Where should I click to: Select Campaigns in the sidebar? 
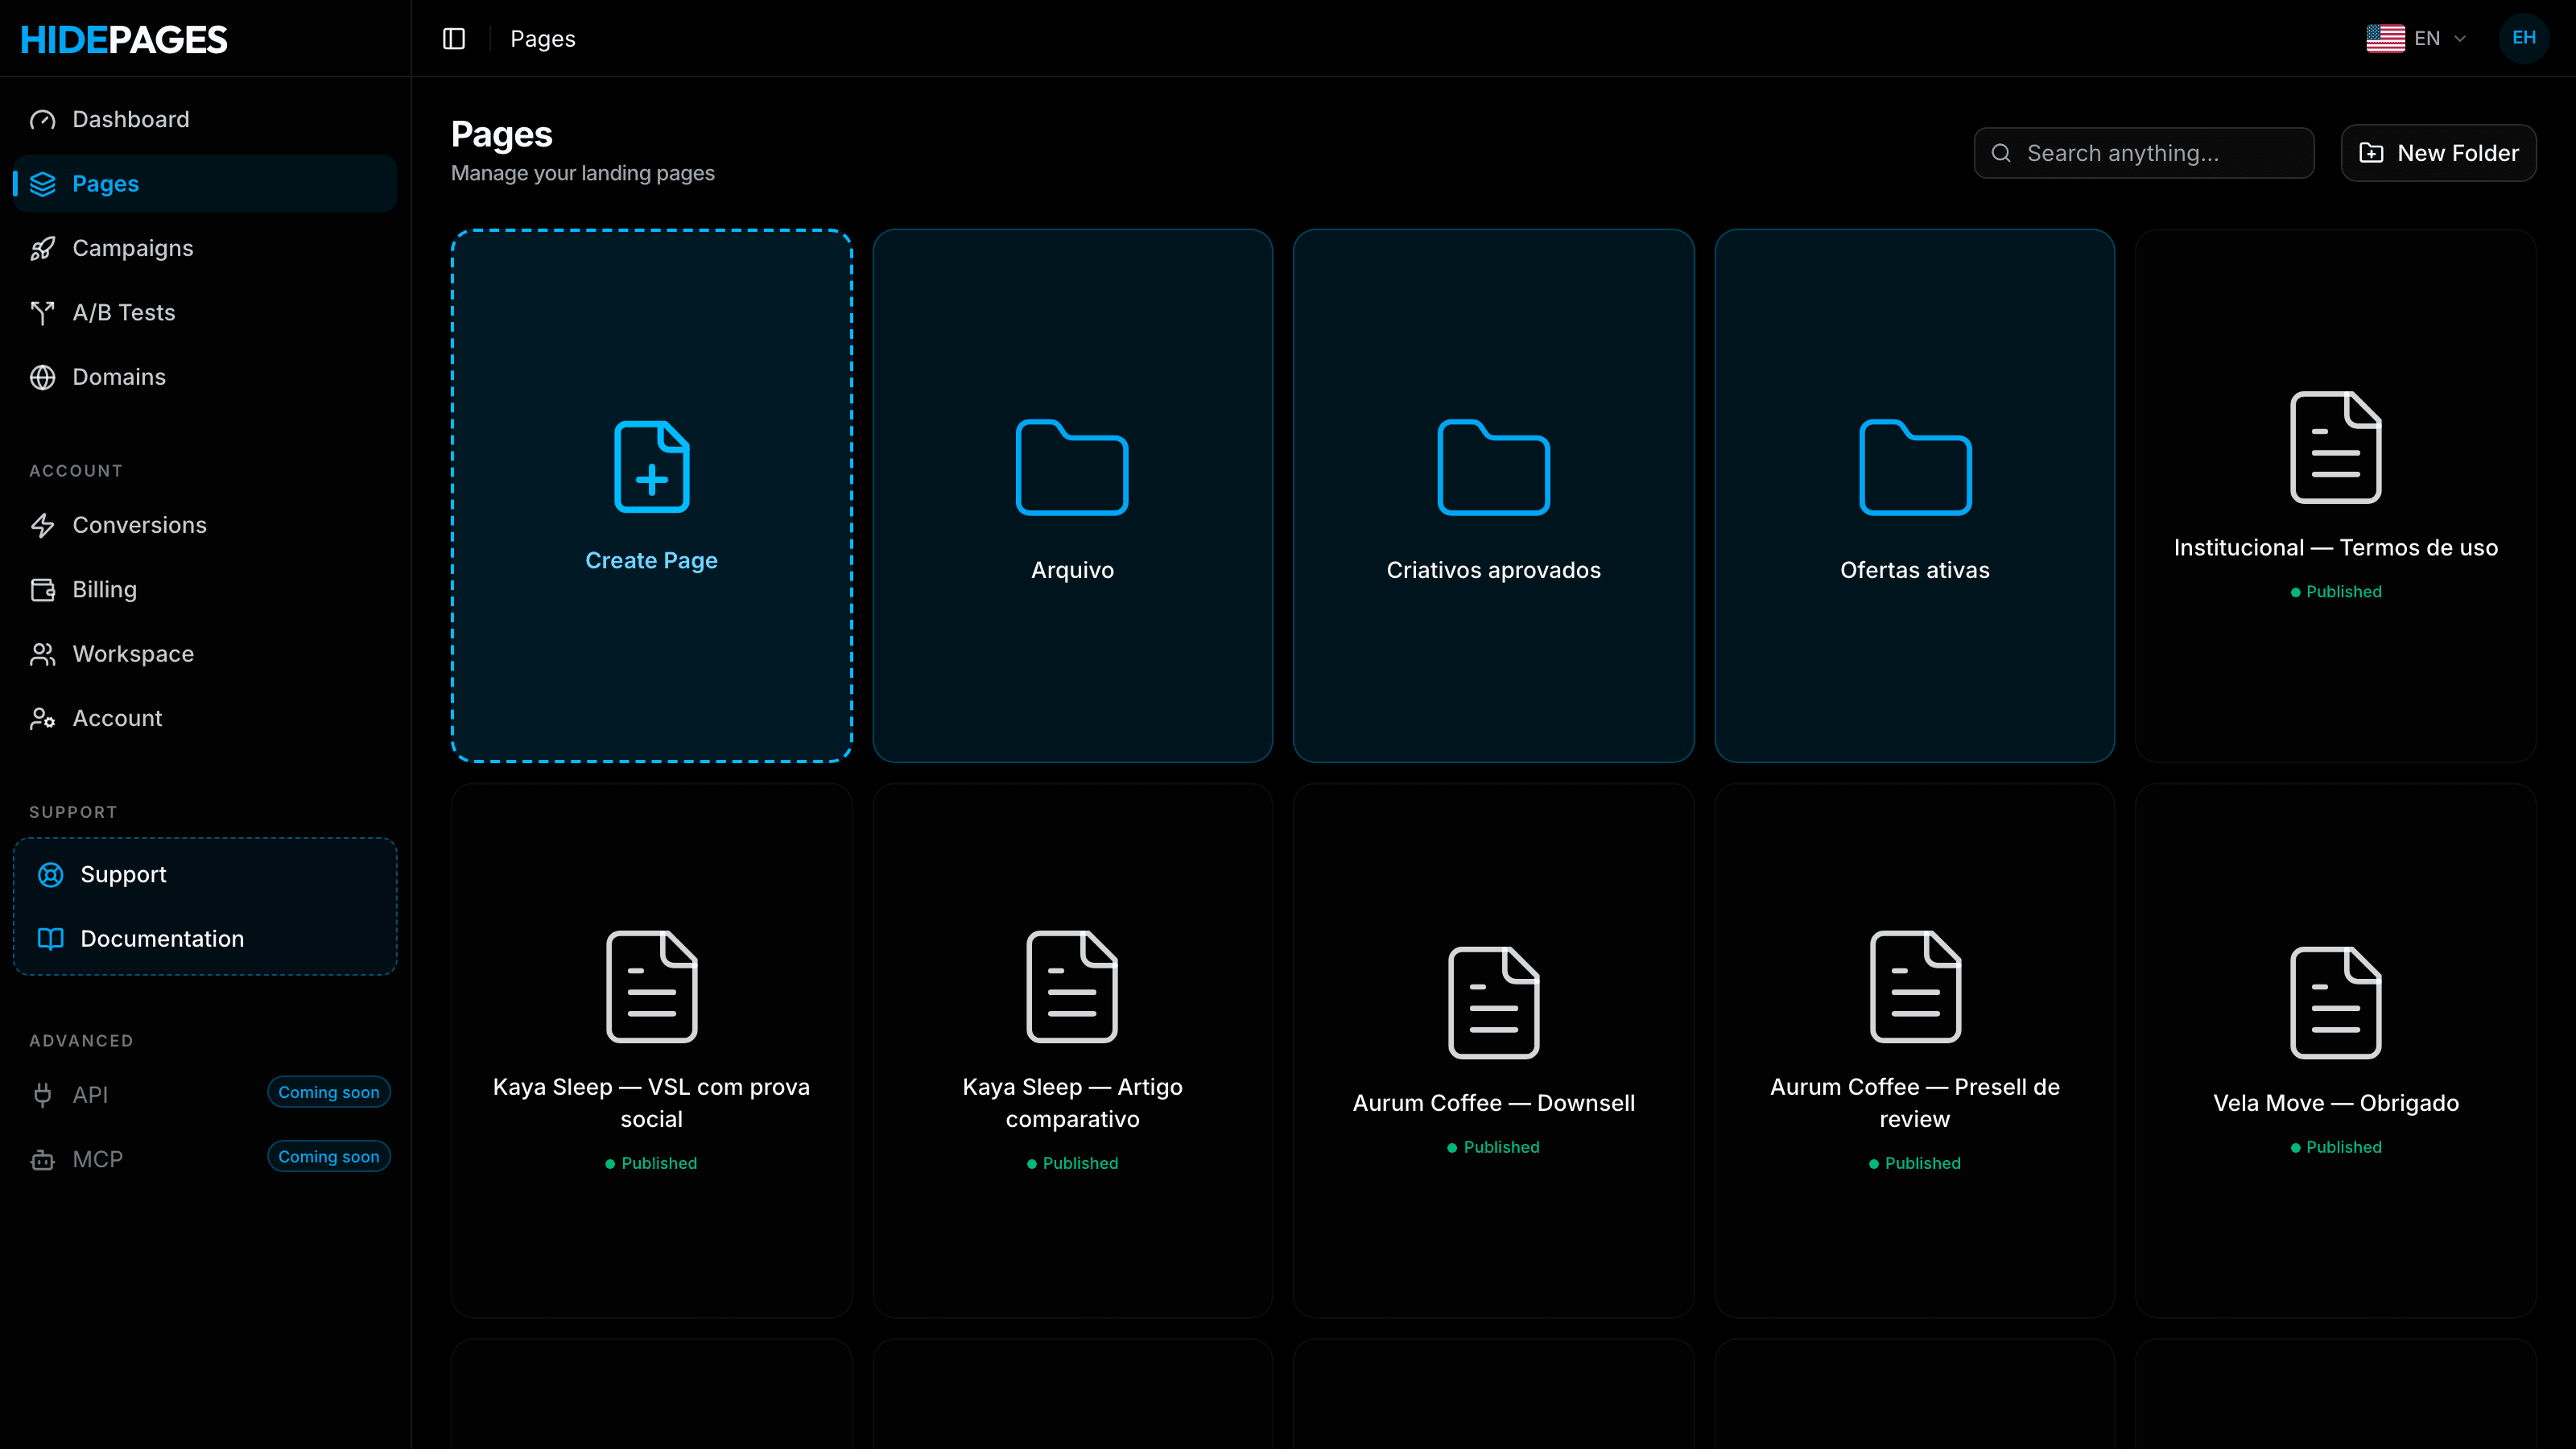coord(205,248)
